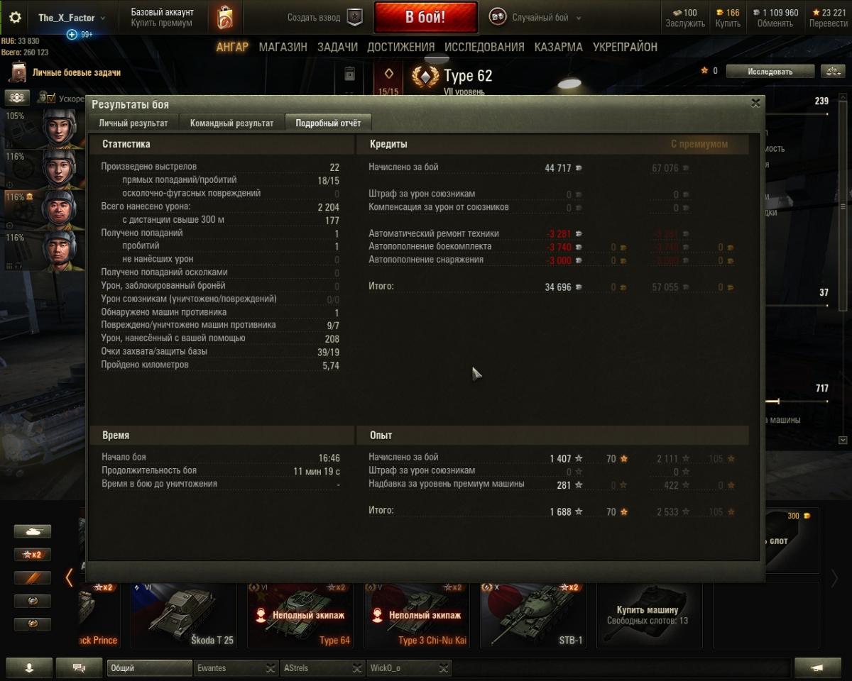Screen dimensions: 852x681
Task: Open the notification center megaphone icon
Action: (817, 668)
